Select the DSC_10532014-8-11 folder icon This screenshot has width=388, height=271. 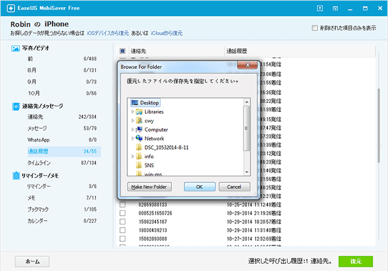click(x=139, y=148)
